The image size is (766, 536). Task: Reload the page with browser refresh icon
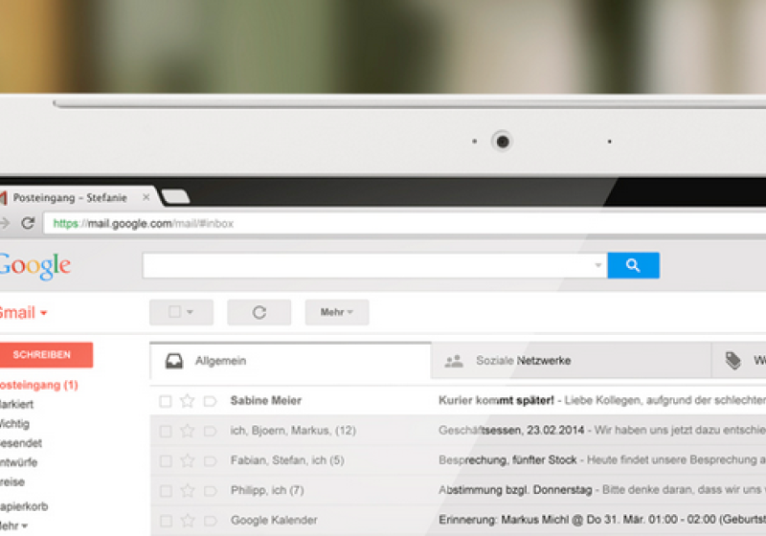[x=28, y=223]
